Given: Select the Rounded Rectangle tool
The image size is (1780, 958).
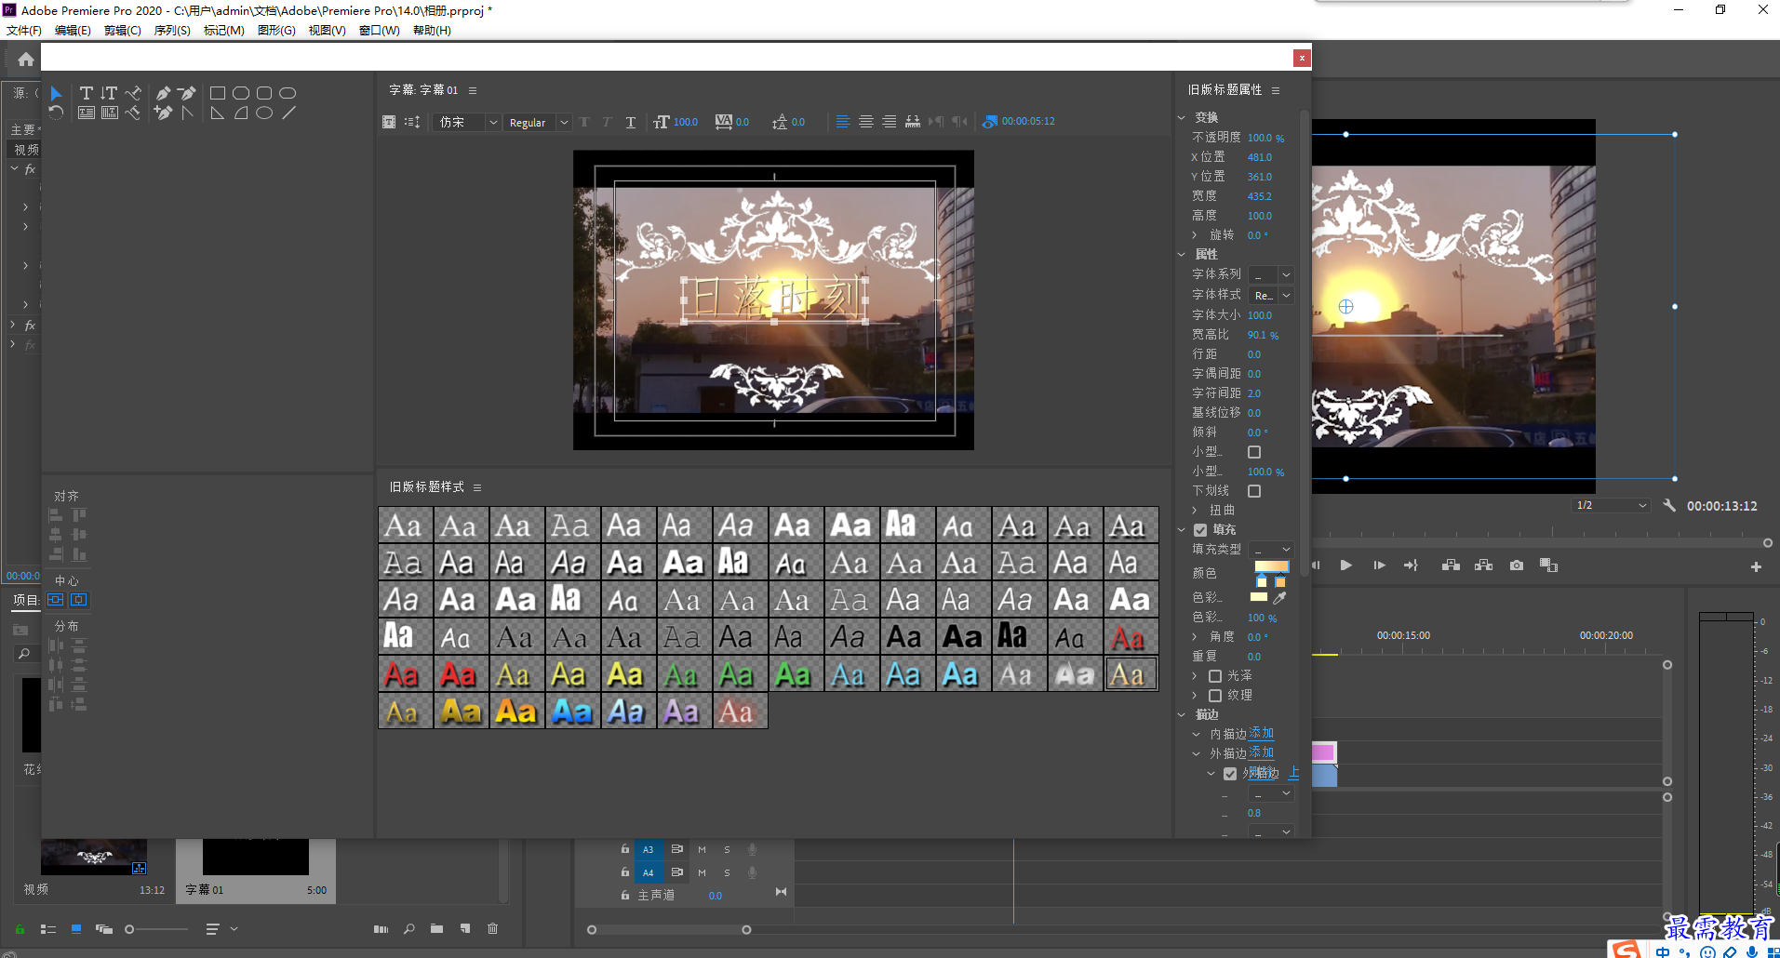Looking at the screenshot, I should click(x=264, y=93).
